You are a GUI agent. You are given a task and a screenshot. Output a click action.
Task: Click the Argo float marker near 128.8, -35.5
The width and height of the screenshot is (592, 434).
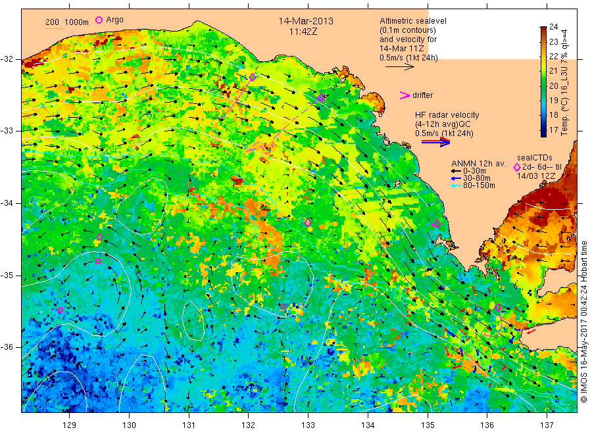click(60, 310)
